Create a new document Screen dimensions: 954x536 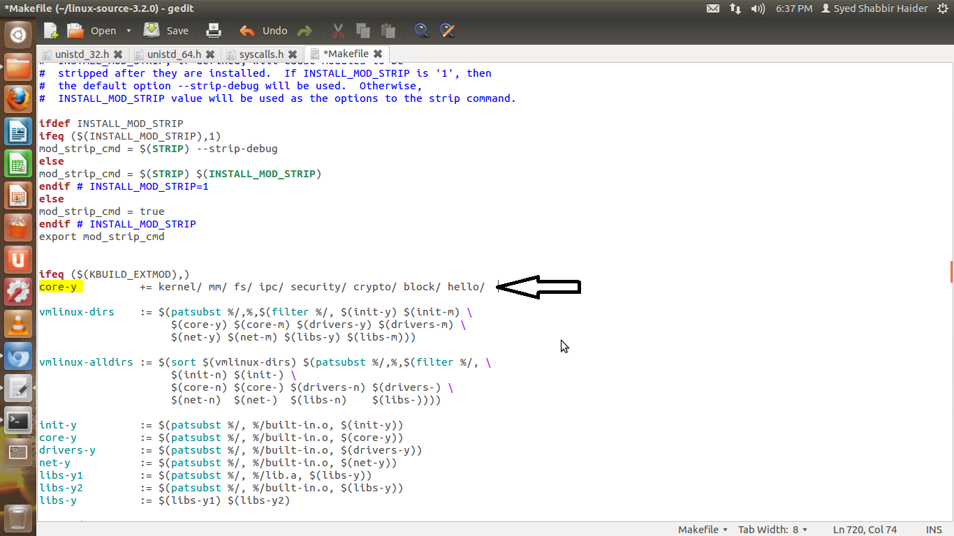[x=50, y=31]
